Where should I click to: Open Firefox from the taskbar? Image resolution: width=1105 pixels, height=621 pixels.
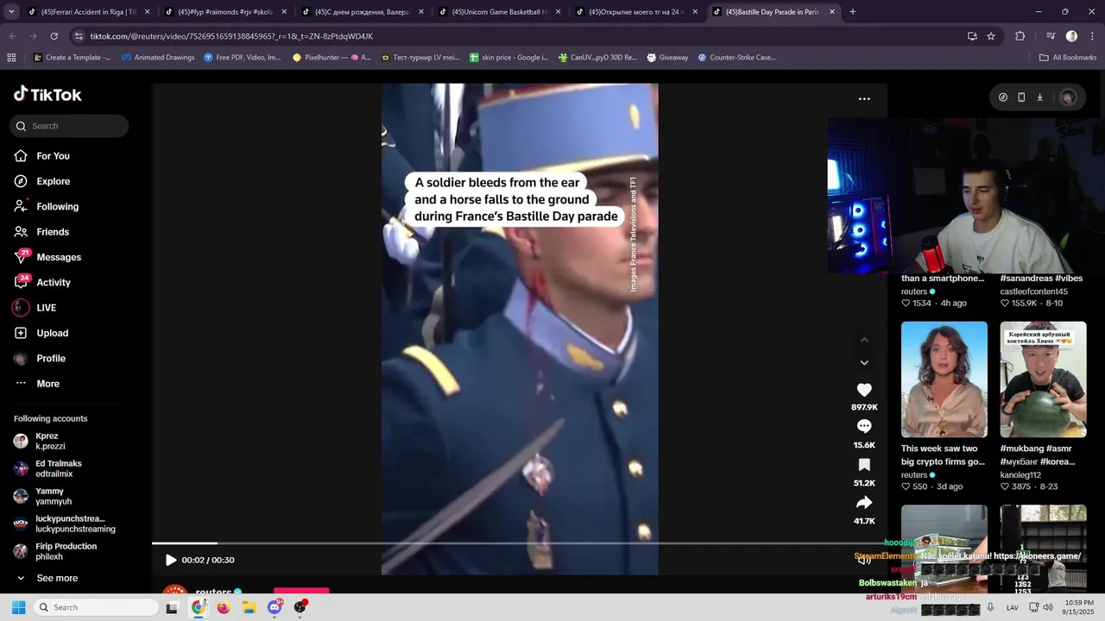click(x=224, y=608)
